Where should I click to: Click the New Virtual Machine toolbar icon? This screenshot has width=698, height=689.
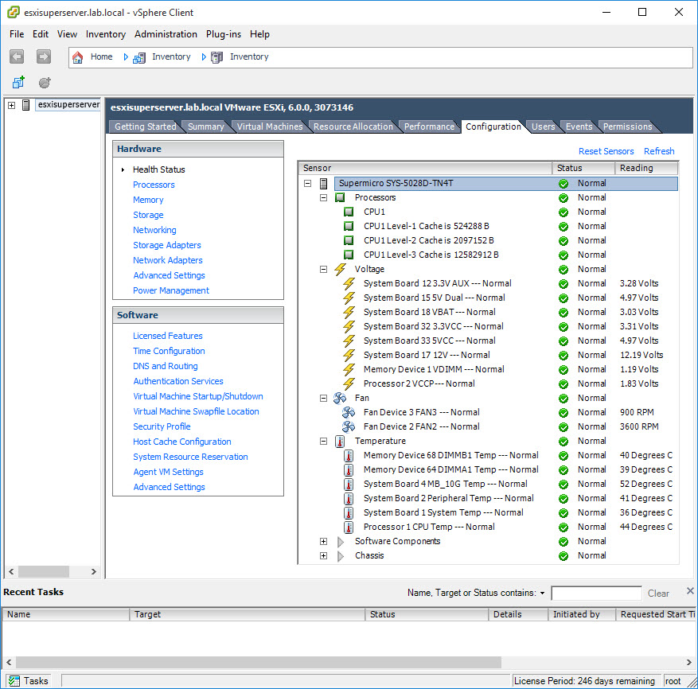click(x=18, y=82)
